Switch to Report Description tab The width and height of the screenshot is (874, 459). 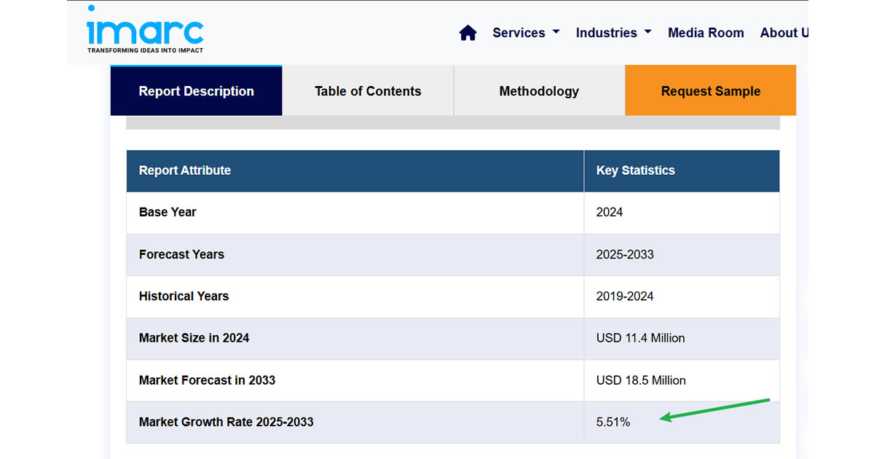[196, 91]
